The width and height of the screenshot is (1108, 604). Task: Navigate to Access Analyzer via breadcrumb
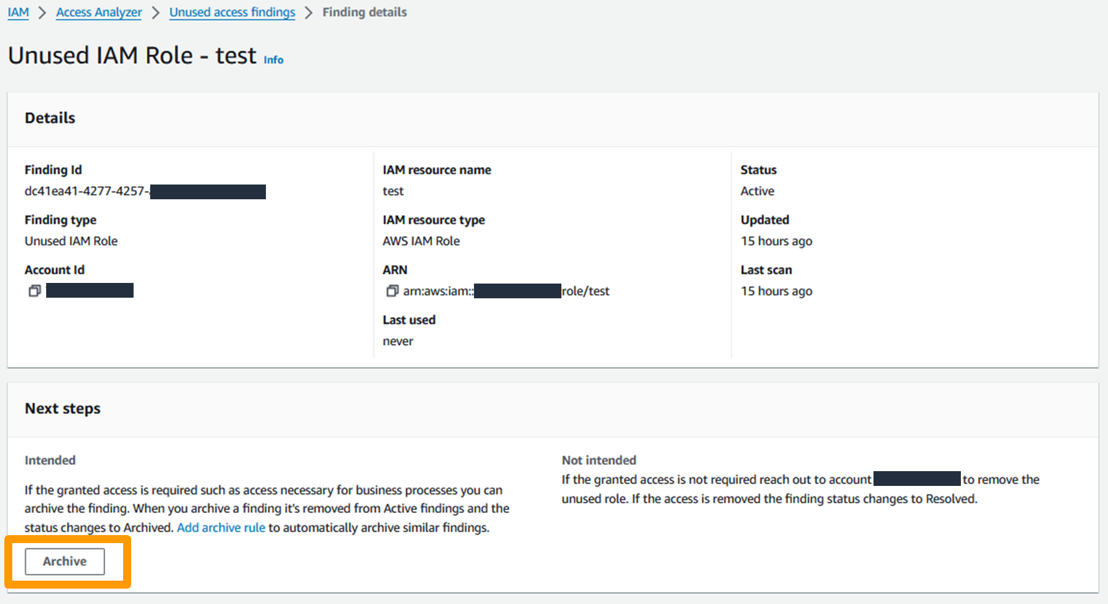[x=98, y=12]
